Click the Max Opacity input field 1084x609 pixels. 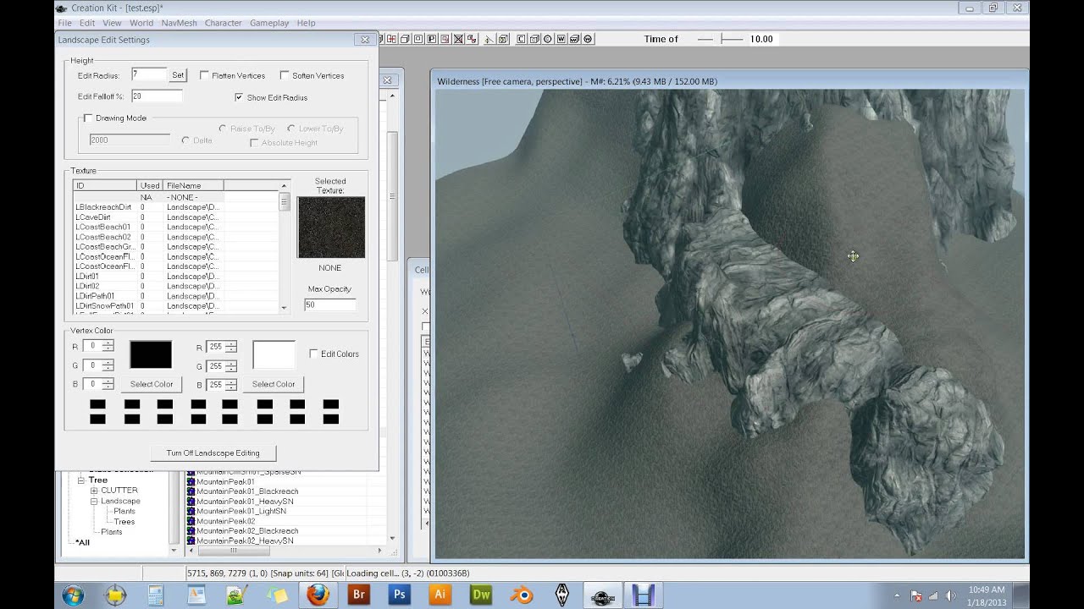click(330, 304)
